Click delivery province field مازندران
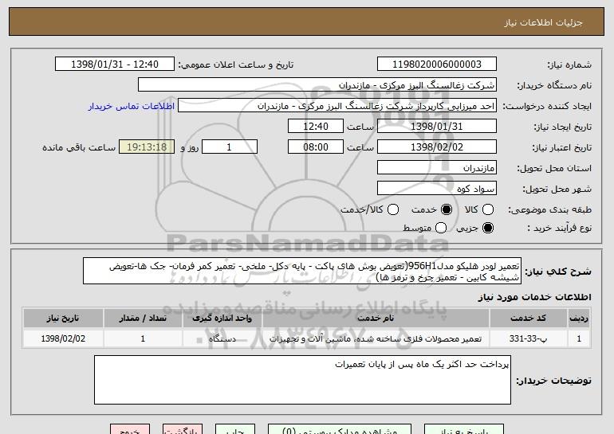Viewport: 614px width, 434px height. (437, 168)
